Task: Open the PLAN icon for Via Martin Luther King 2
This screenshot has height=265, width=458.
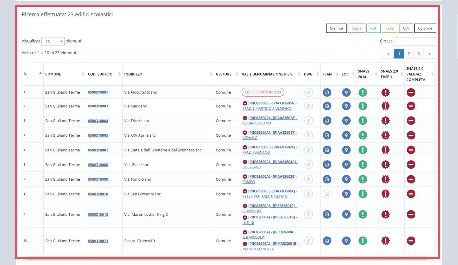Action: 327,214
